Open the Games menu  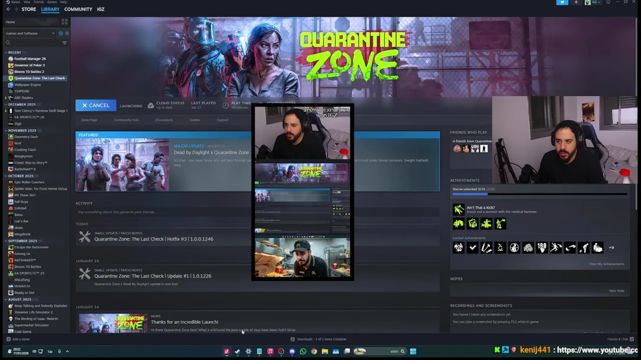(x=52, y=2)
